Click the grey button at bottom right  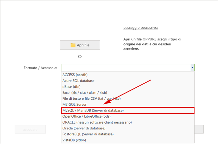click(199, 129)
